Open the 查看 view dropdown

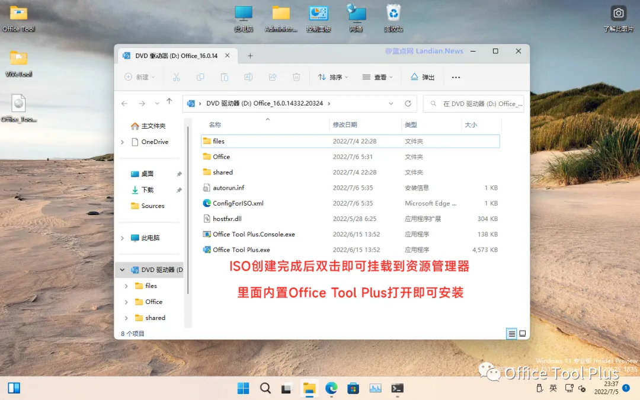coord(377,77)
